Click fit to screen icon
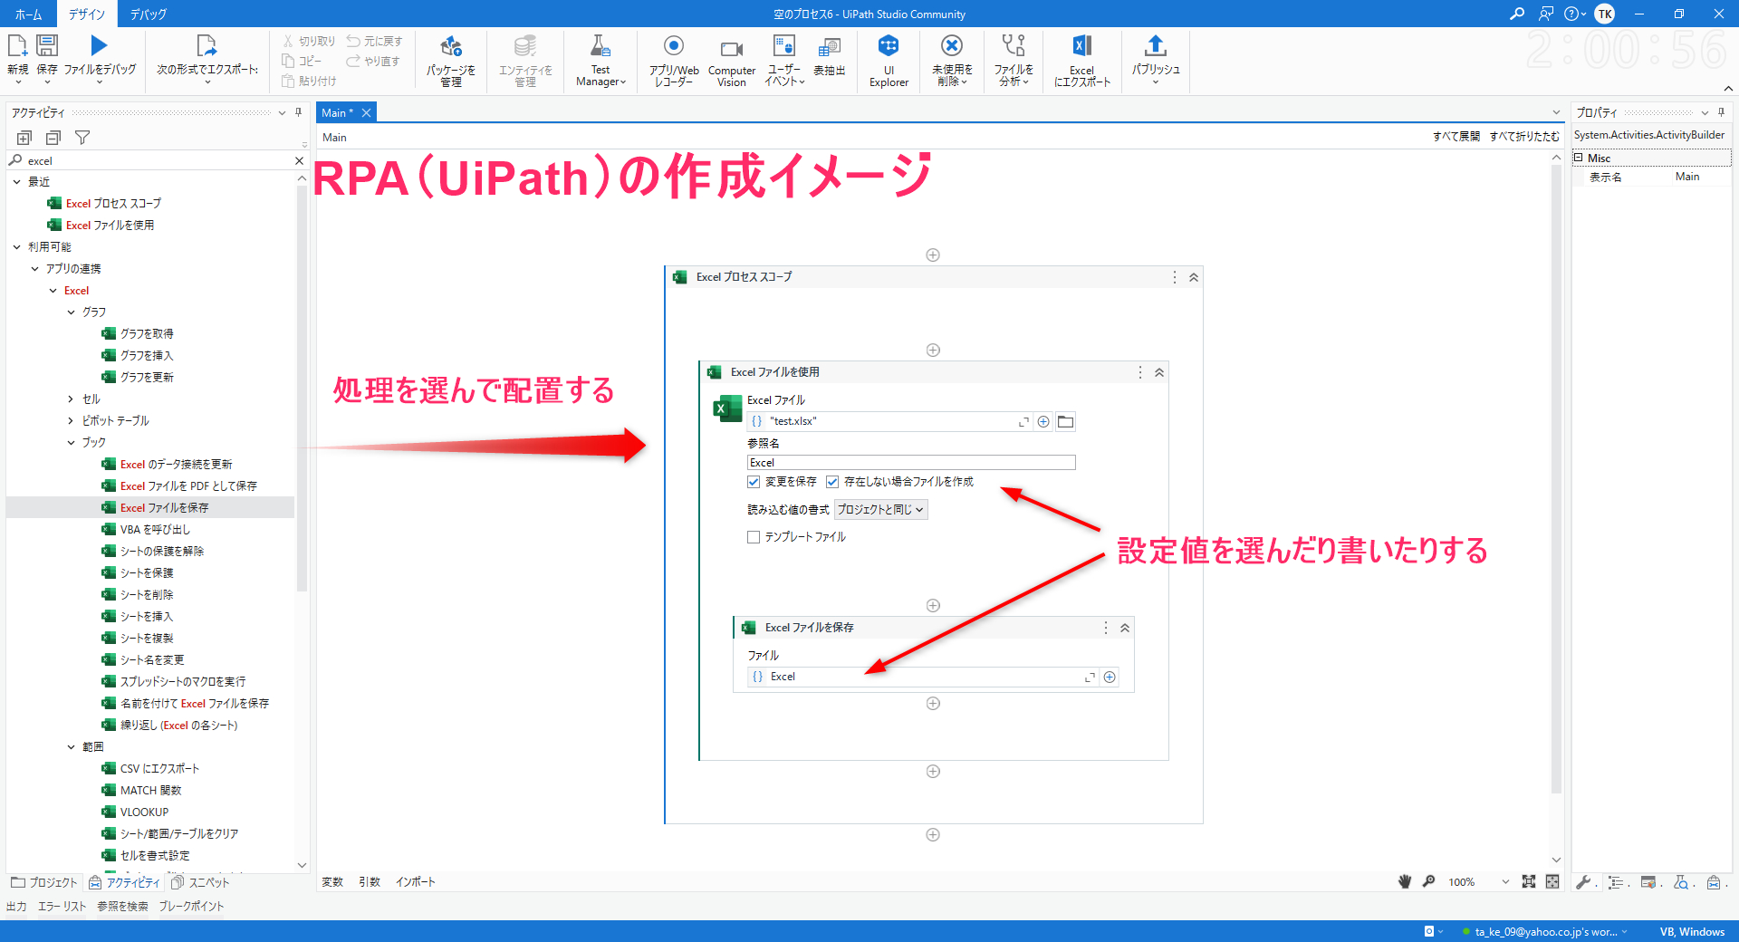1739x942 pixels. (1529, 881)
